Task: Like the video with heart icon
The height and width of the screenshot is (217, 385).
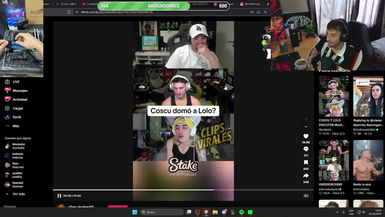Action: [306, 136]
